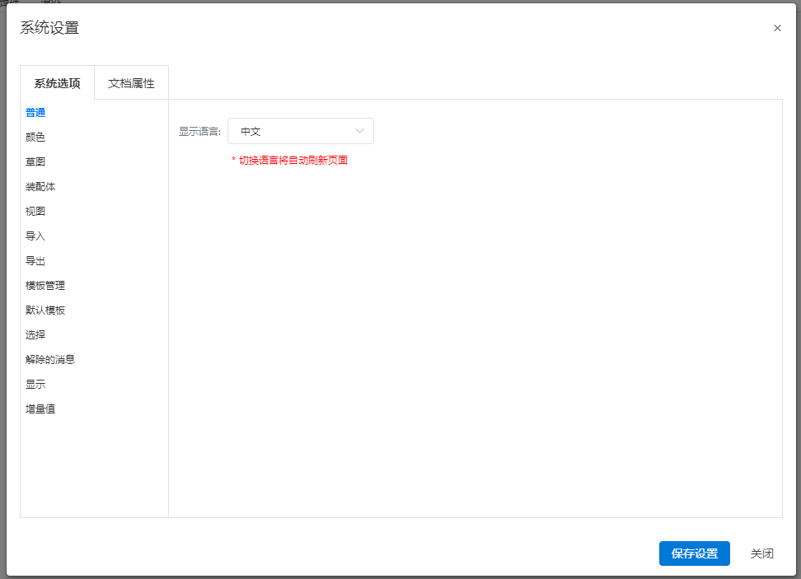Screen dimensions: 801x579
Task: Open the 选择 settings category
Action: tap(35, 335)
